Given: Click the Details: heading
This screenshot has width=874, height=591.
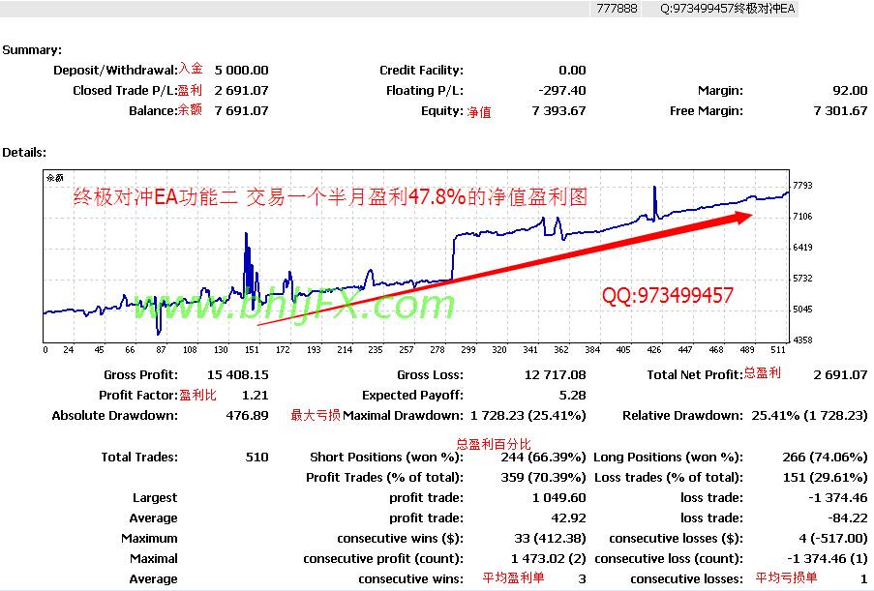Looking at the screenshot, I should 24,153.
